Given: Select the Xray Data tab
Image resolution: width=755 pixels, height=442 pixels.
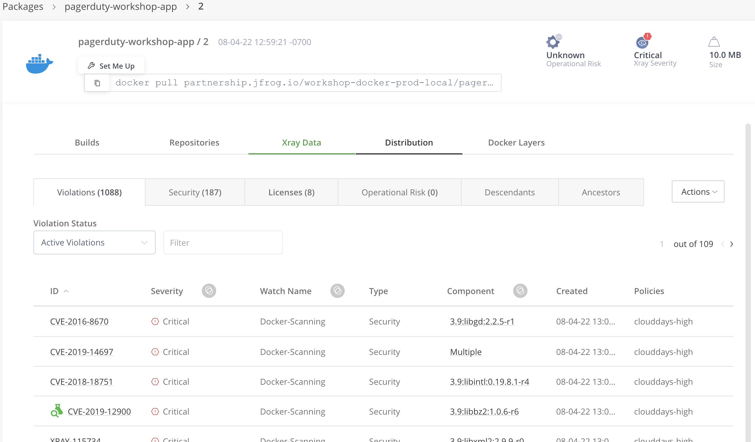Looking at the screenshot, I should click(301, 142).
